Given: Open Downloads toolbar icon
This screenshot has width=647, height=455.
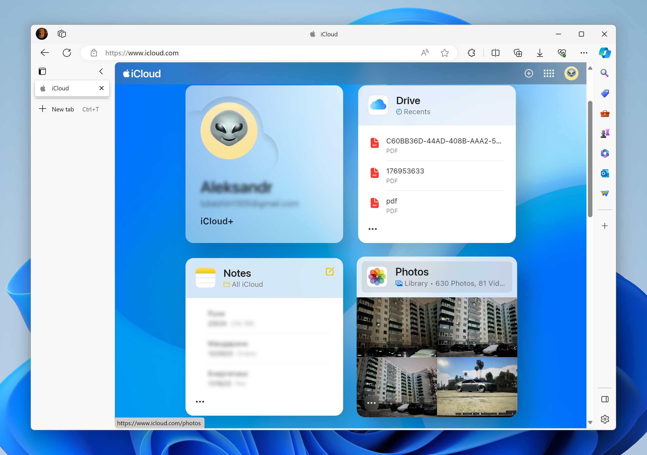Looking at the screenshot, I should coord(540,53).
